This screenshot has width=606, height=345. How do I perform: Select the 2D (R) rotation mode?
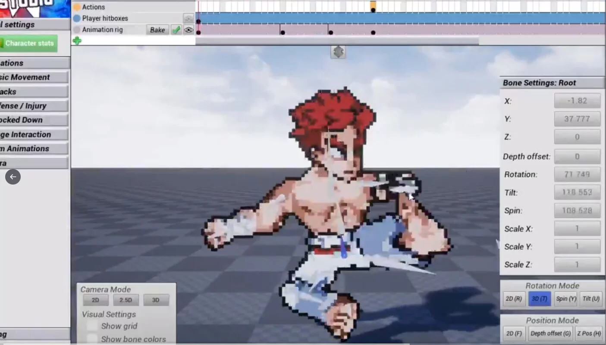pos(514,299)
